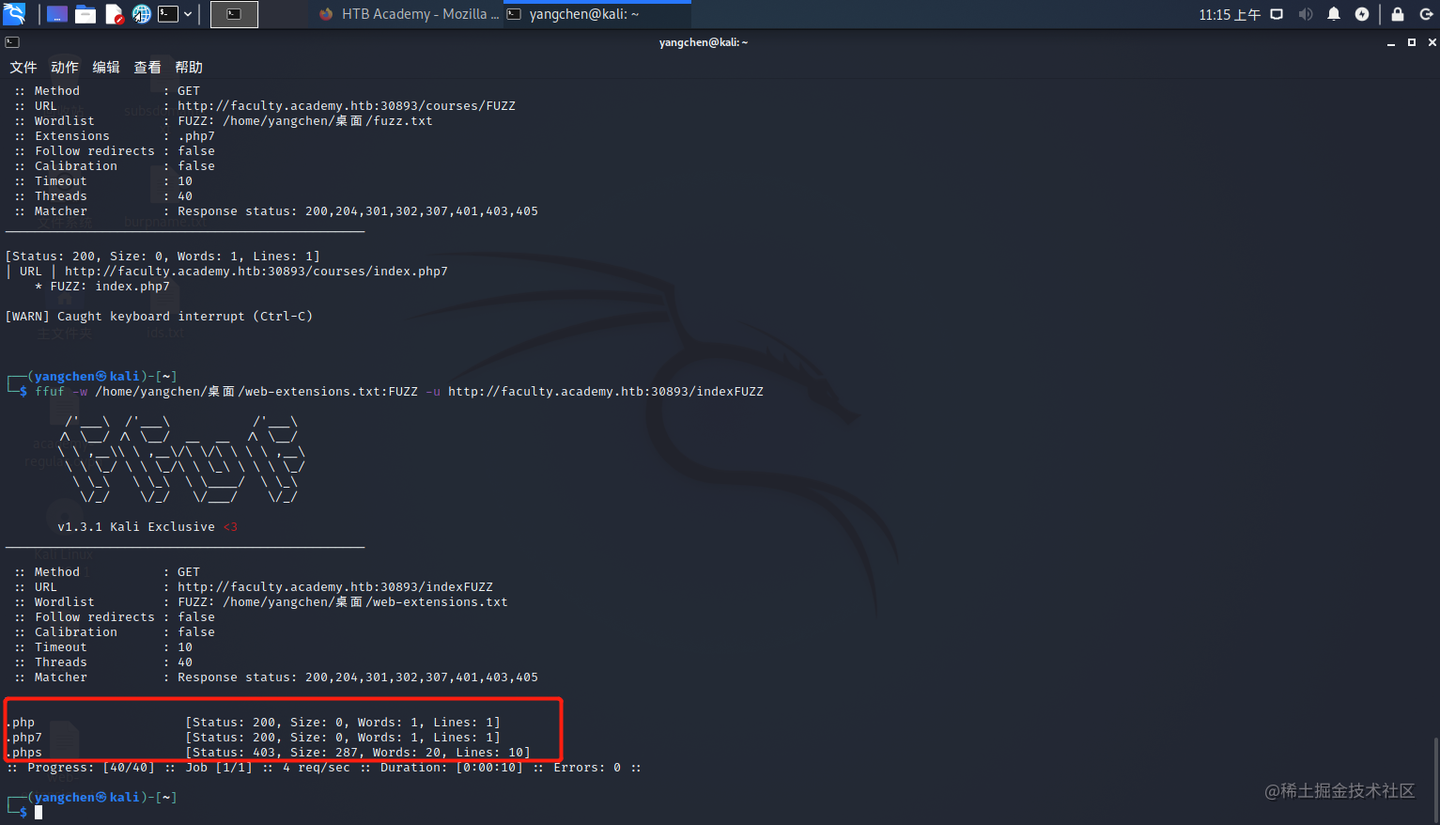
Task: Open the file manager from the panel
Action: [x=85, y=14]
